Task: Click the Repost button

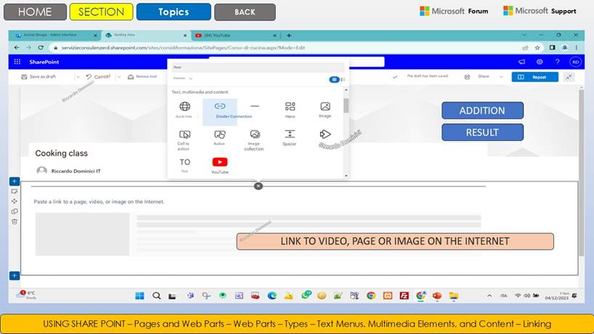Action: (535, 77)
